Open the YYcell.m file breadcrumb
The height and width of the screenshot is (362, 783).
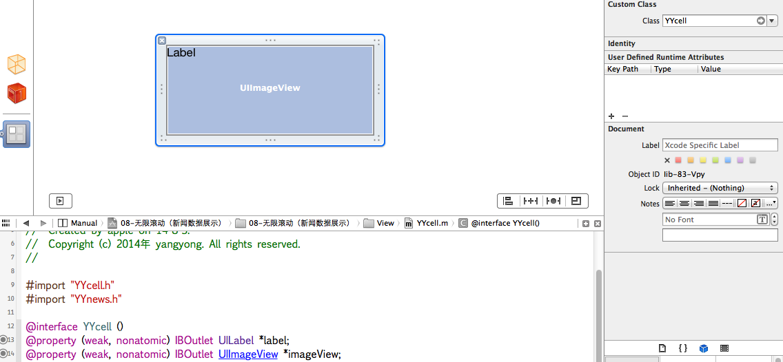(x=425, y=223)
